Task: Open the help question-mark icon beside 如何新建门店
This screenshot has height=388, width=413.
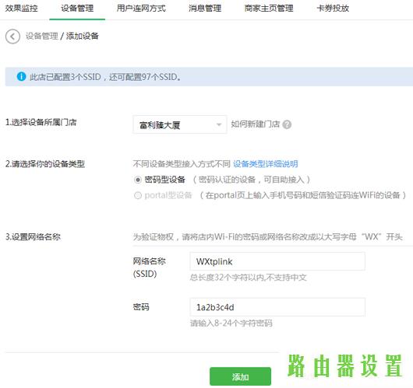Action: (x=287, y=124)
